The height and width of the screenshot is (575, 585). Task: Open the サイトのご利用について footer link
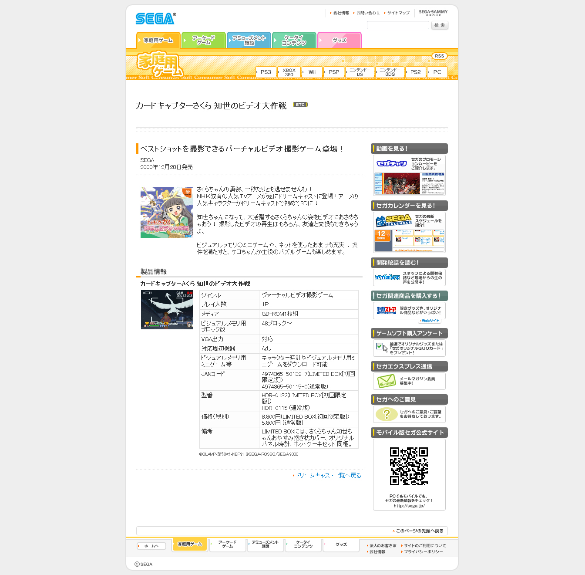(x=424, y=546)
